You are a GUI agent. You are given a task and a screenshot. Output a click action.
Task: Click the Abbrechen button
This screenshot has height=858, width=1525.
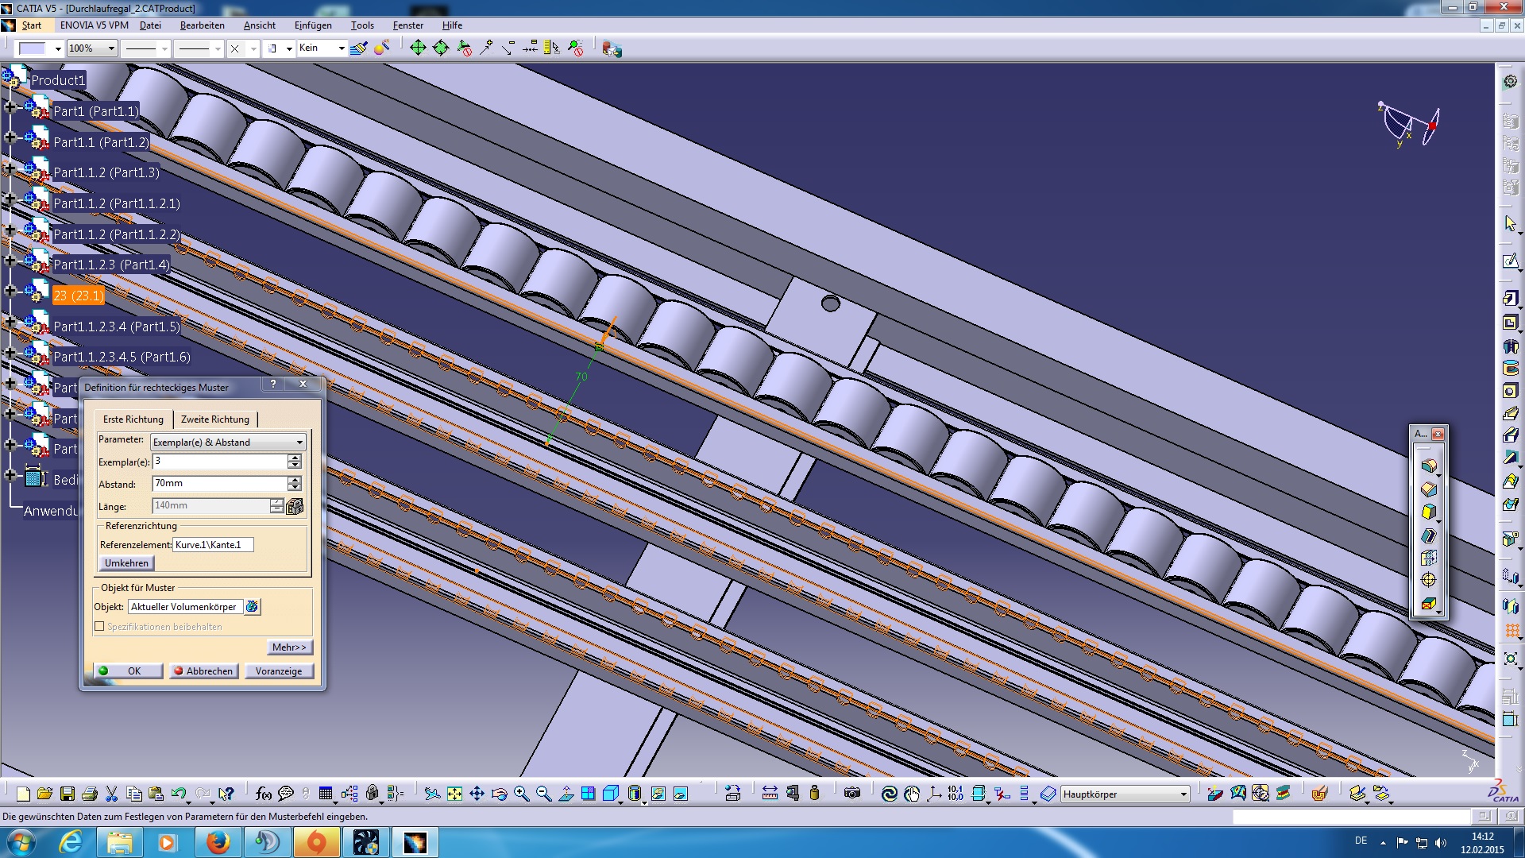tap(203, 671)
